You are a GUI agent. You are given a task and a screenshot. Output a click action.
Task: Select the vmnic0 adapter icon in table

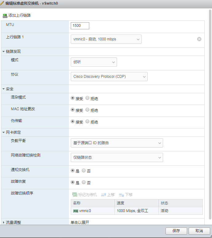75,211
